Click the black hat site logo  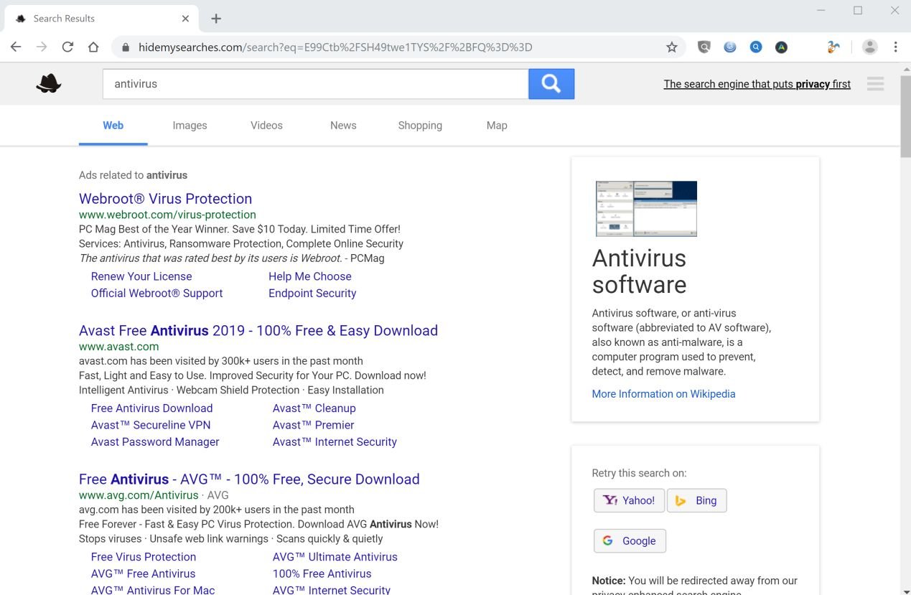click(49, 84)
